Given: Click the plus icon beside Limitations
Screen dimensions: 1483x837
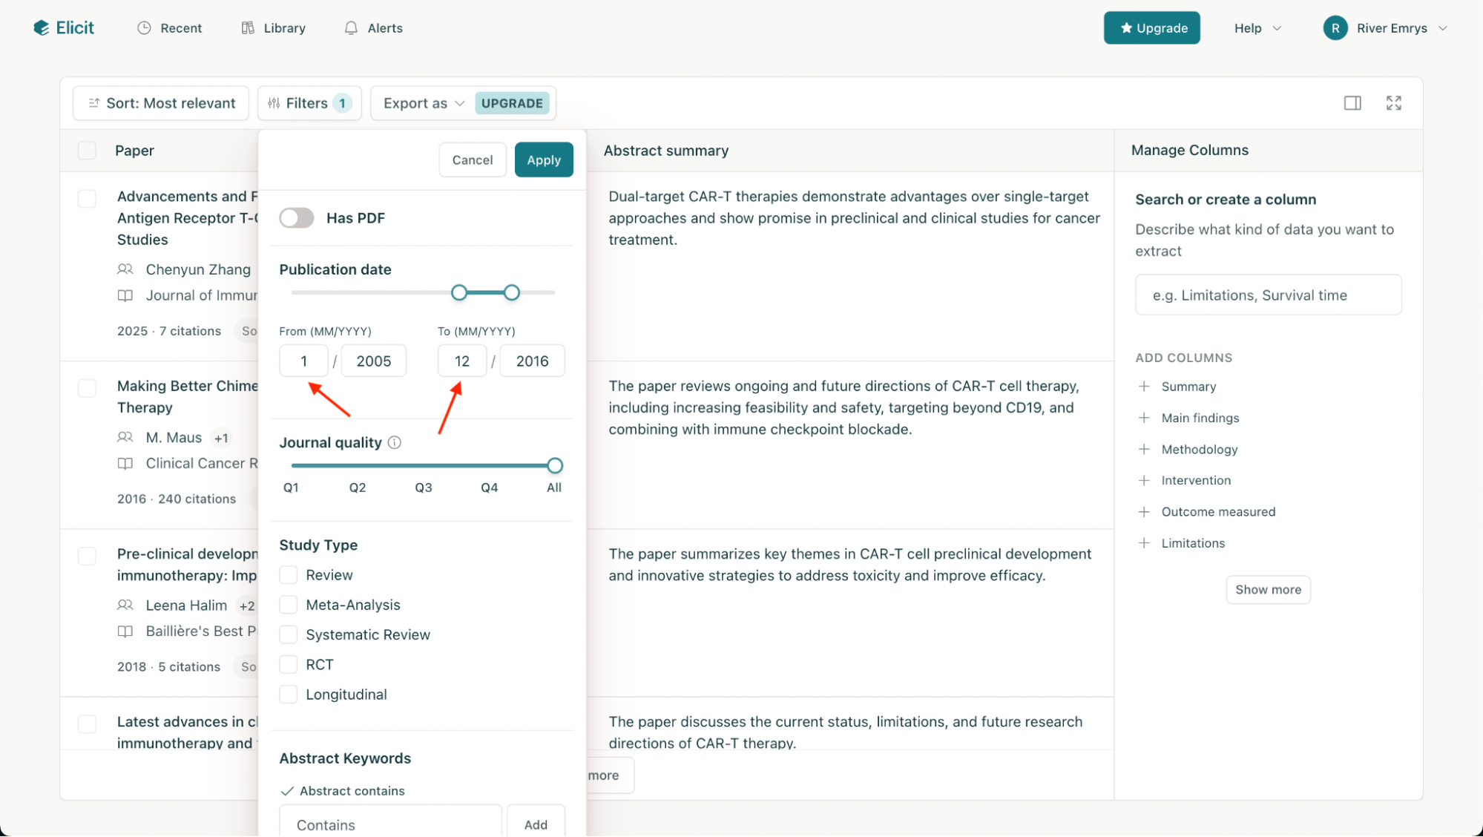Looking at the screenshot, I should pos(1144,543).
